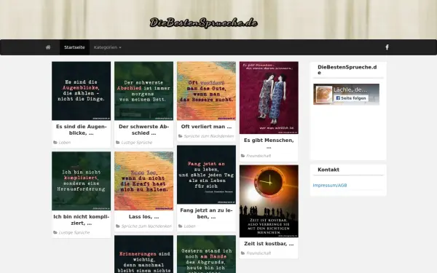Open Leben category under 'Es sind die Augenblicke'
The width and height of the screenshot is (437, 273).
tap(65, 143)
